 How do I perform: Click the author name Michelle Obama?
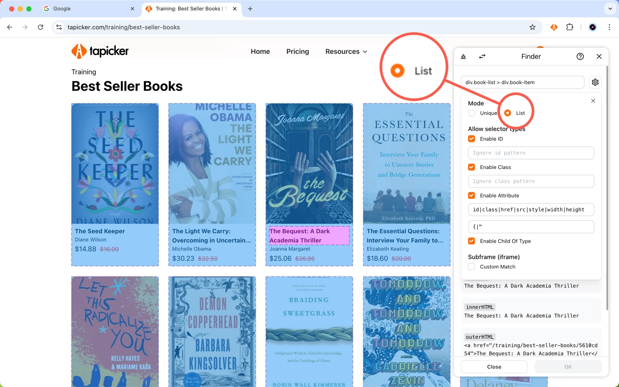pos(192,249)
